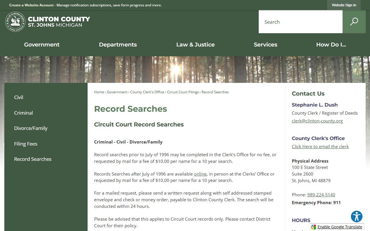Select Divorce/Family in the sidebar

[31, 128]
